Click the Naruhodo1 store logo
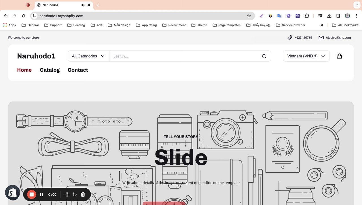Viewport: 362px width, 205px height. pyautogui.click(x=36, y=56)
